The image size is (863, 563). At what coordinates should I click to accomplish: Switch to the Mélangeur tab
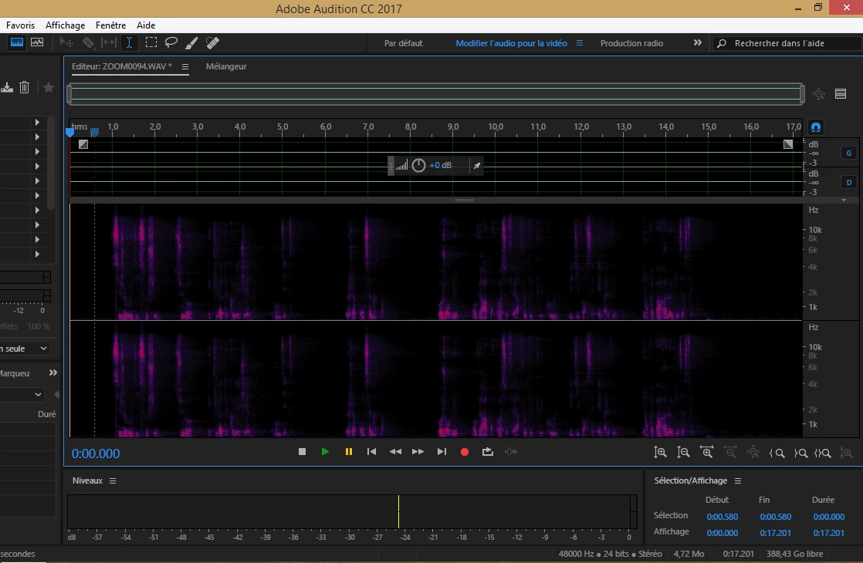(x=226, y=66)
